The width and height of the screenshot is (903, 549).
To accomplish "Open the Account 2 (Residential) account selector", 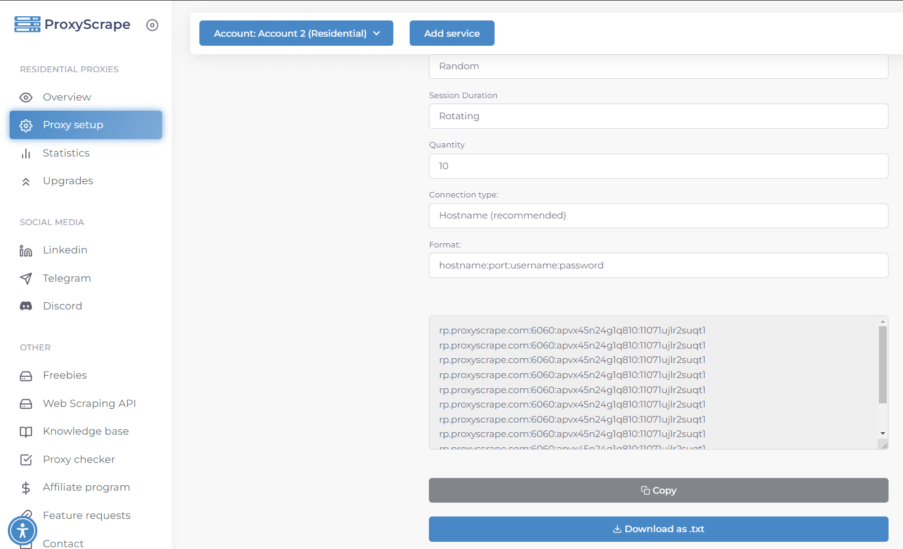I will [296, 33].
